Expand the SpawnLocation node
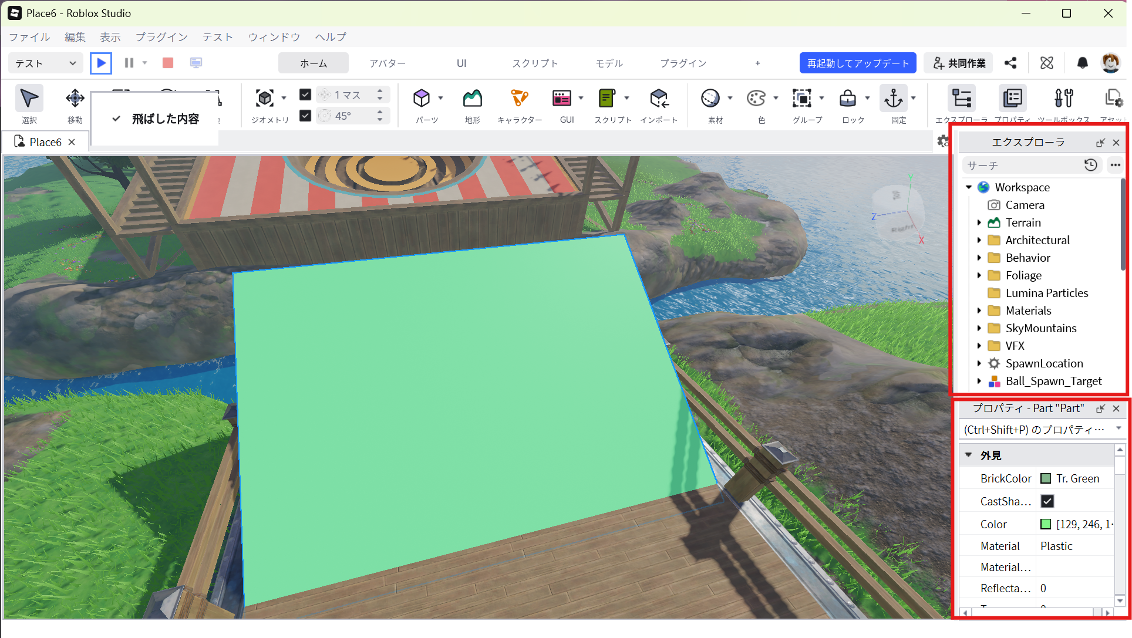Viewport: 1132px width, 638px height. click(979, 363)
